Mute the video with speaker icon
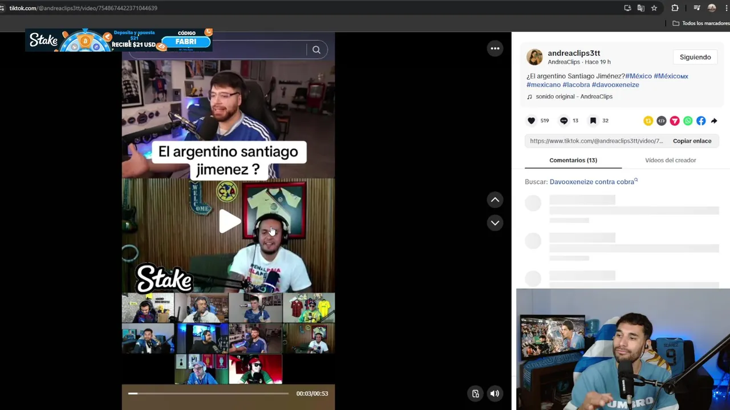 (x=494, y=393)
